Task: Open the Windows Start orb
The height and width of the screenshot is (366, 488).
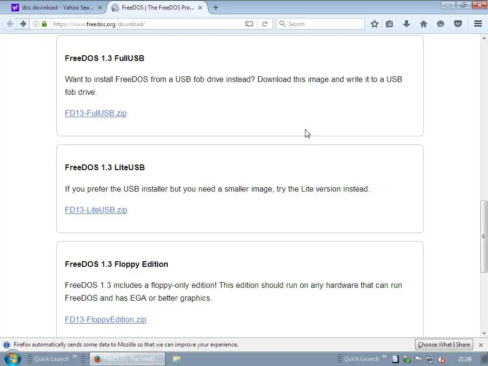Action: 12,358
